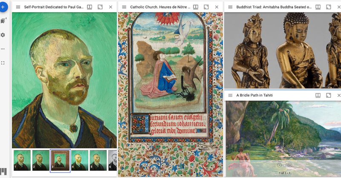Close the Self-Portrait window
Screen dimensions: 341x178
point(111,7)
